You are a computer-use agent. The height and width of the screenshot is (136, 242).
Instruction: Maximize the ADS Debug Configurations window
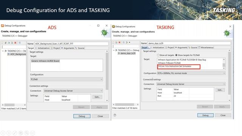pyautogui.click(x=98, y=25)
